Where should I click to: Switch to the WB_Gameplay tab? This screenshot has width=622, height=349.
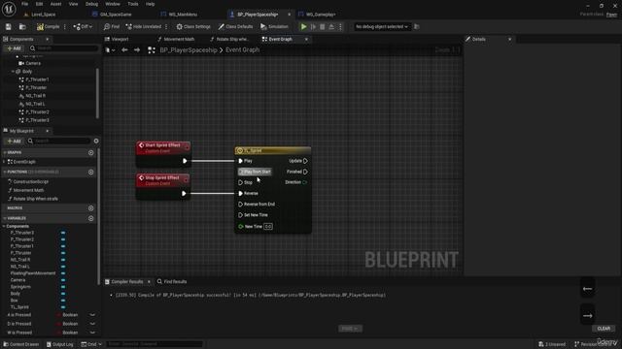321,15
